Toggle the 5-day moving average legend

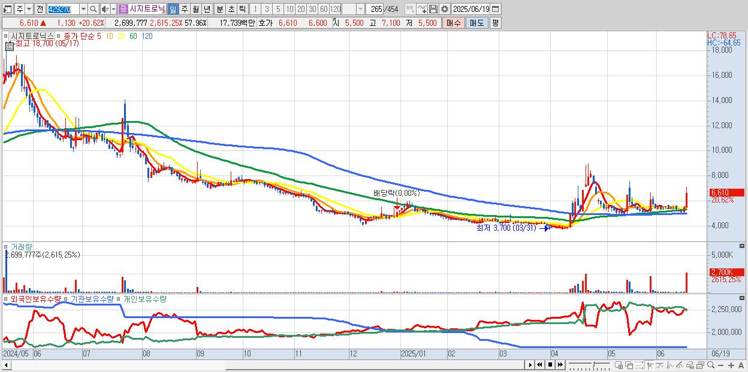99,36
